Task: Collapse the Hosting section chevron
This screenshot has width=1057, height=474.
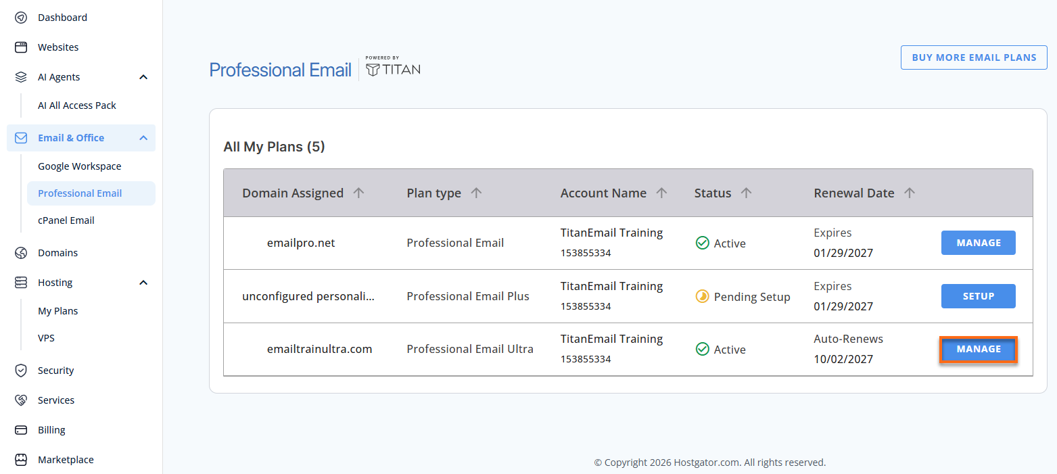Action: point(143,283)
